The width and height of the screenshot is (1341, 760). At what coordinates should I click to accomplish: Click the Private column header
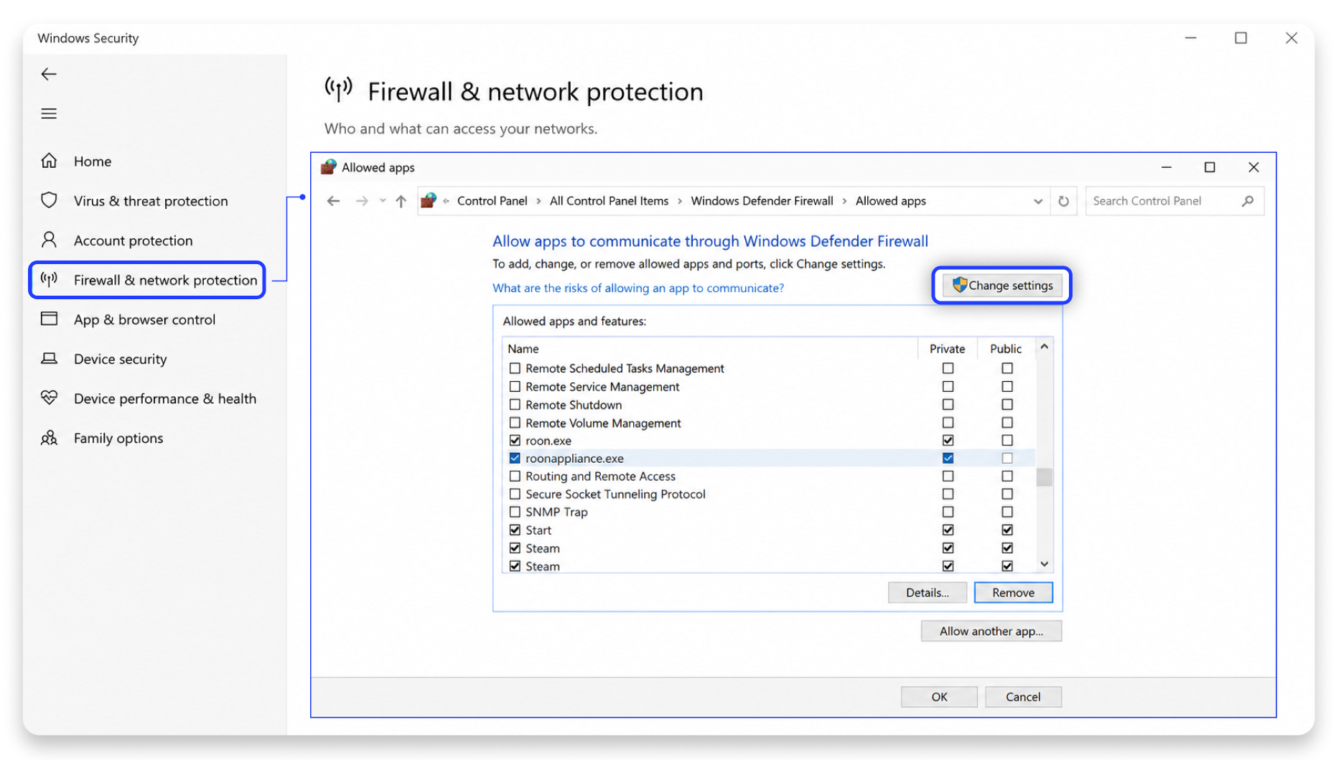pyautogui.click(x=947, y=348)
